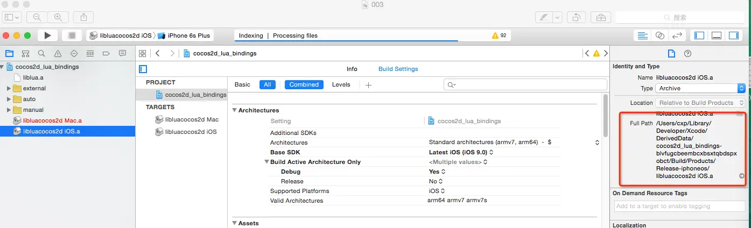Go back in editor history
The height and width of the screenshot is (228, 751).
[x=158, y=53]
